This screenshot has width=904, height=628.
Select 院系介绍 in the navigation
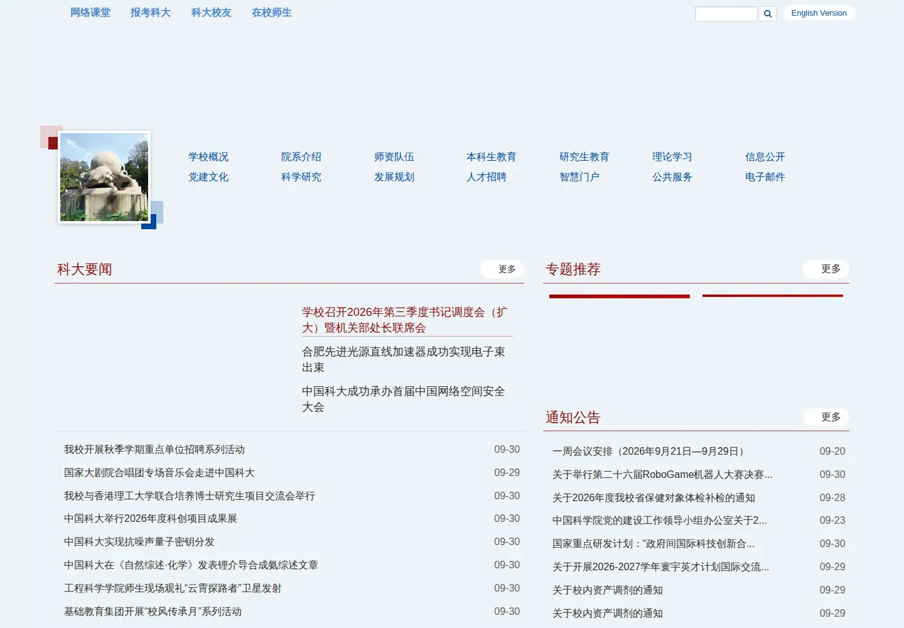tap(301, 157)
